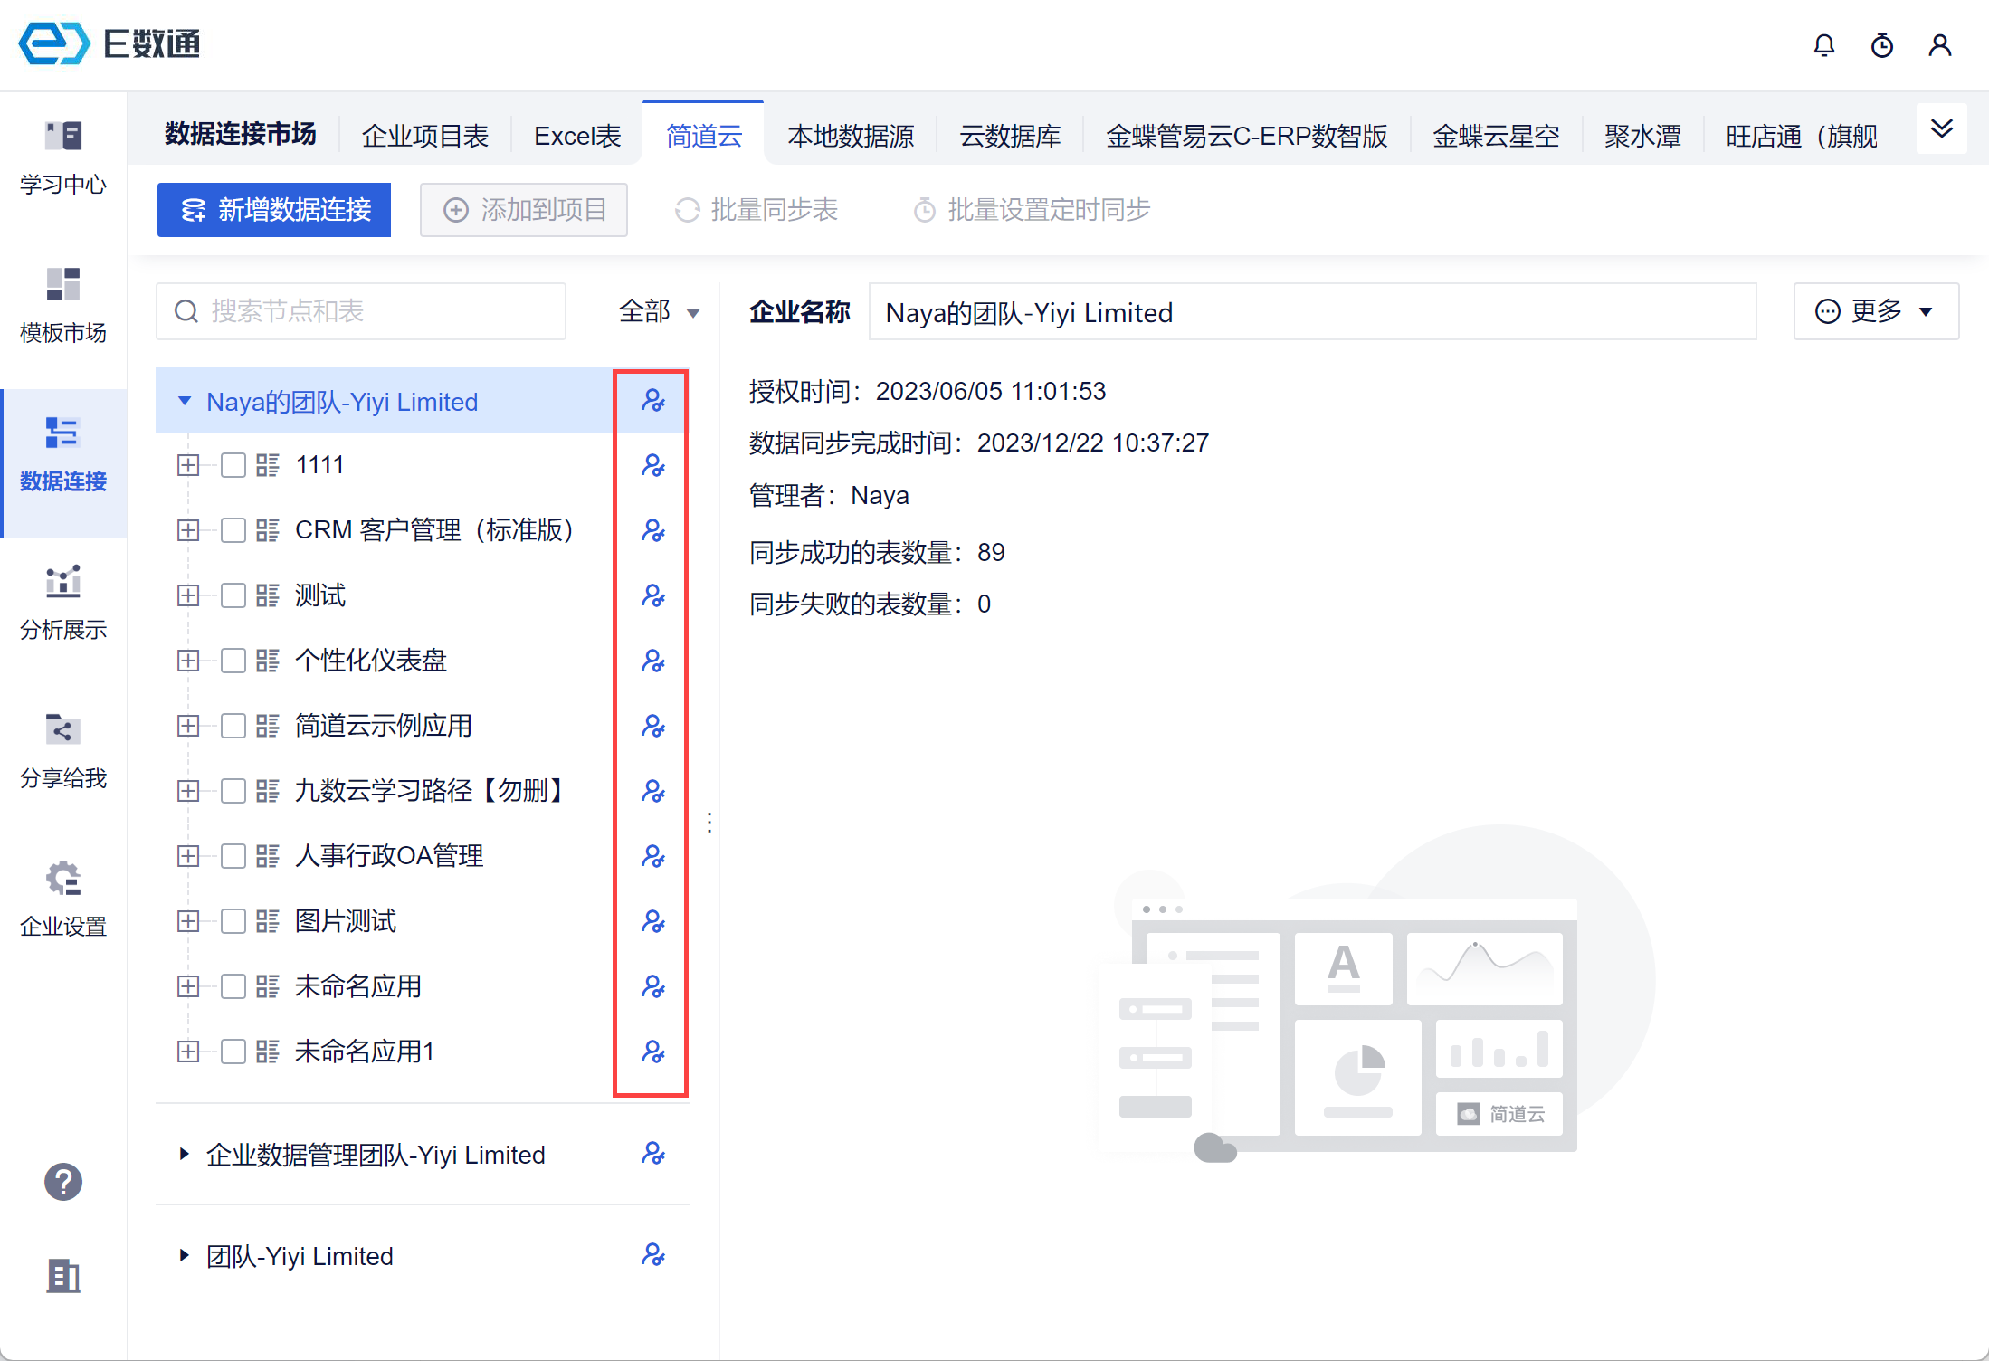Click the 新增数据连接 button
Screen dimensions: 1989x1361
[x=274, y=210]
